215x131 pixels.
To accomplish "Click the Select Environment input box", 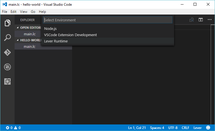I will click(107, 20).
